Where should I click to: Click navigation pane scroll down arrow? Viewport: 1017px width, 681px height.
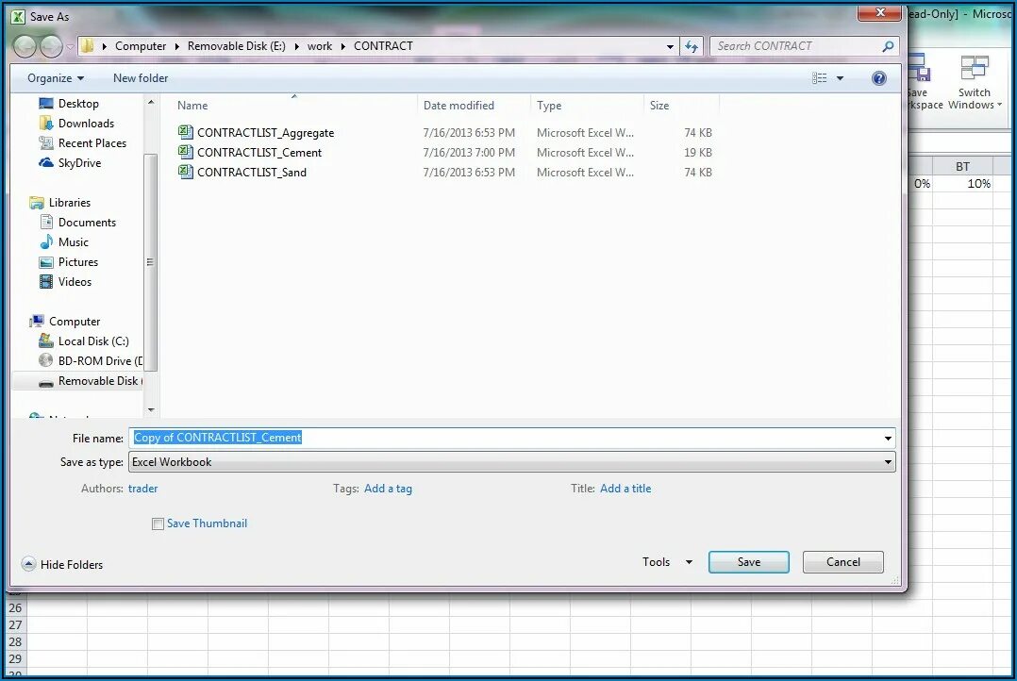coord(151,410)
